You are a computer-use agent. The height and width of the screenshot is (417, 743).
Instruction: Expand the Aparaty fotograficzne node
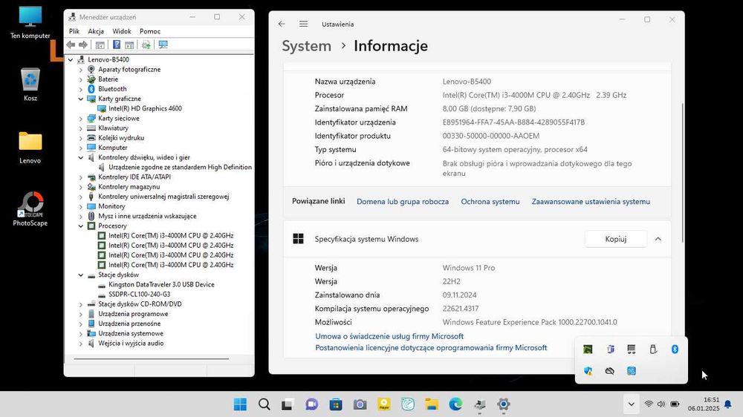click(x=80, y=70)
